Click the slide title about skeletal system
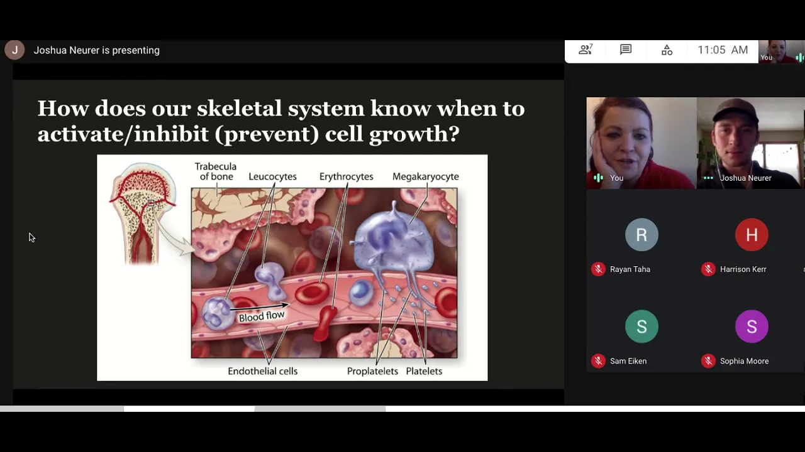The width and height of the screenshot is (805, 452). (281, 120)
